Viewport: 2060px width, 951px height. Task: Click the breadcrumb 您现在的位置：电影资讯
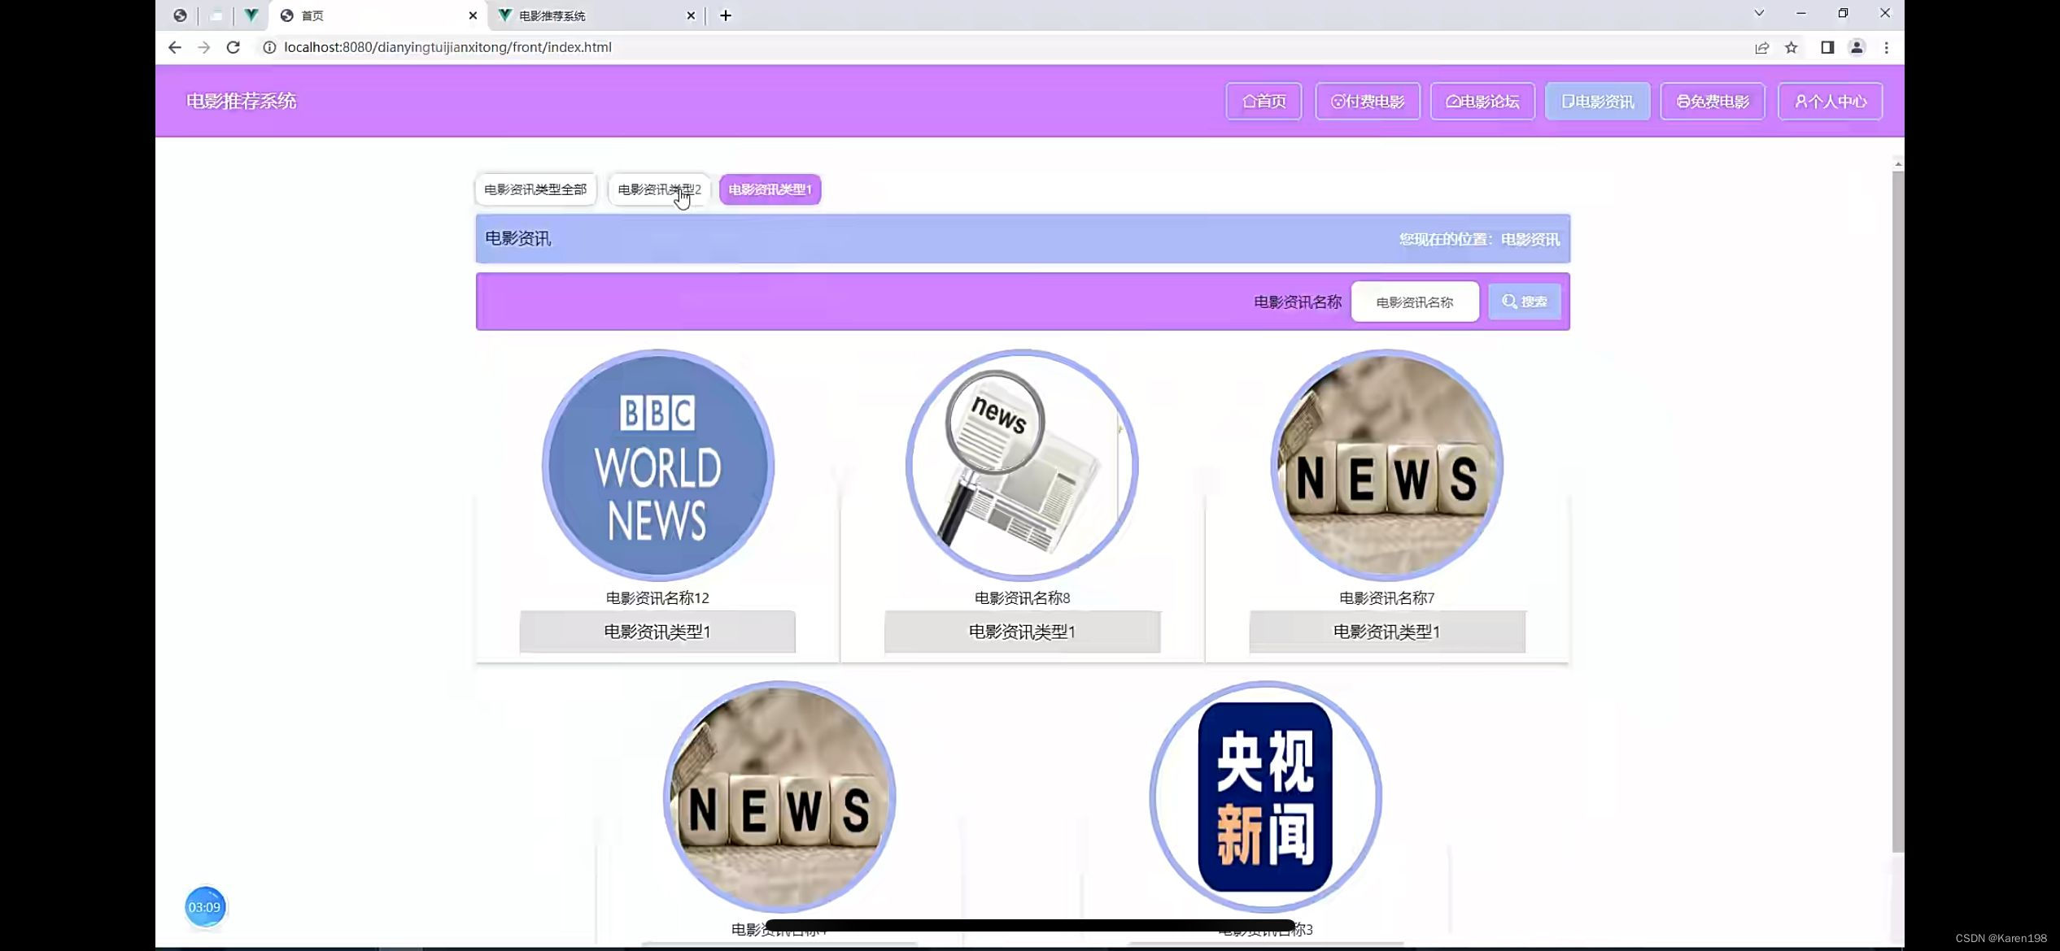click(x=1479, y=240)
